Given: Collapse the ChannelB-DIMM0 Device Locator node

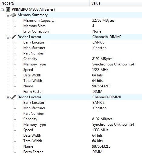Looking at the screenshot, I should 8,97.
